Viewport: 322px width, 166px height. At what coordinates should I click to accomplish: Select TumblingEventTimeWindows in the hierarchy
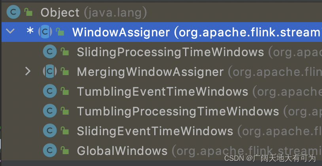coord(162,91)
